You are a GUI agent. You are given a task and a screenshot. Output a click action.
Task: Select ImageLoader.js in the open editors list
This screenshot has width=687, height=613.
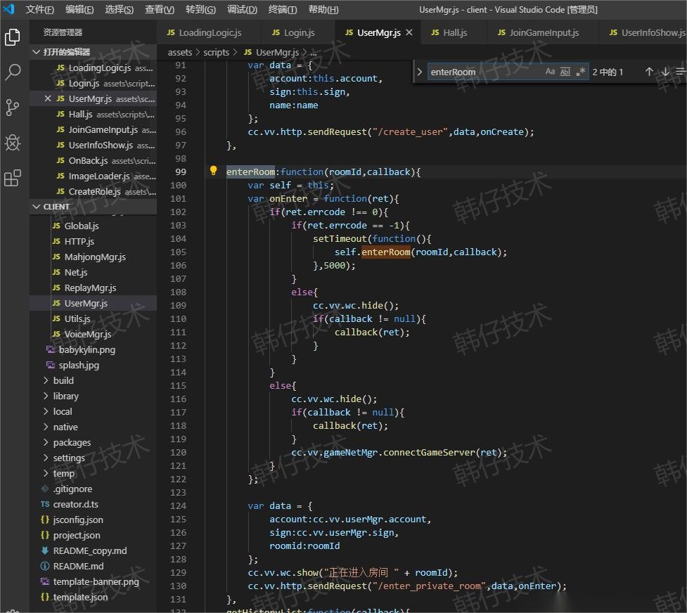click(x=93, y=176)
